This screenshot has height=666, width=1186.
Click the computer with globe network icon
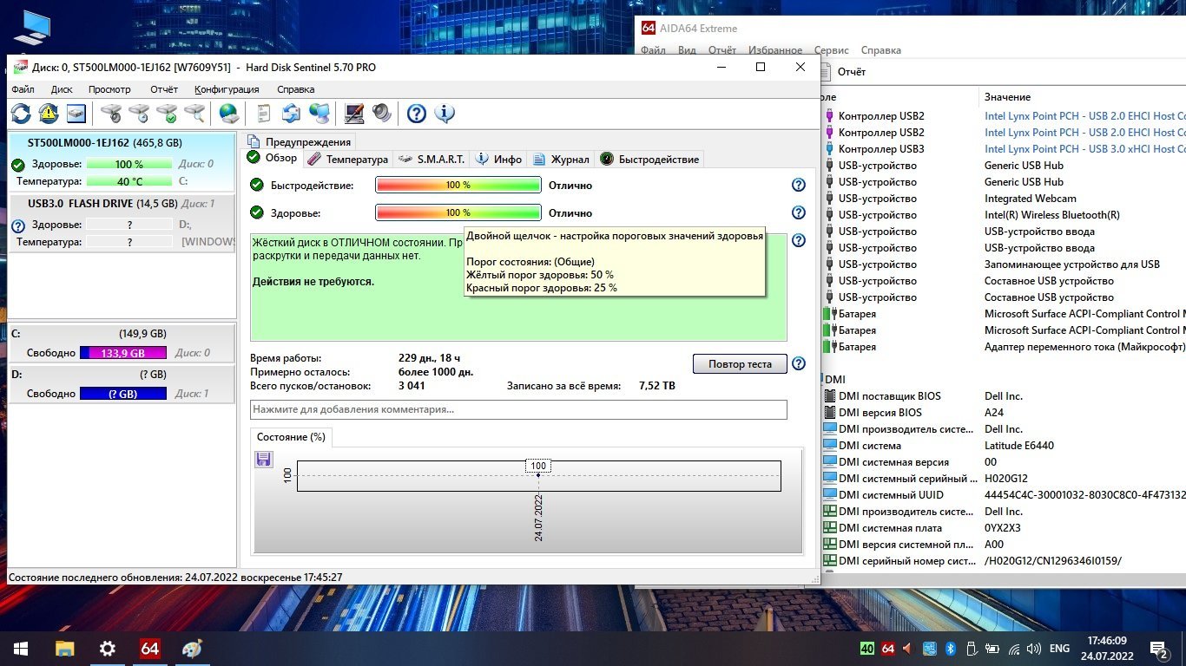click(320, 114)
